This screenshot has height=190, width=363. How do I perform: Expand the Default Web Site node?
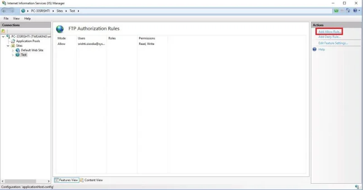click(13, 50)
